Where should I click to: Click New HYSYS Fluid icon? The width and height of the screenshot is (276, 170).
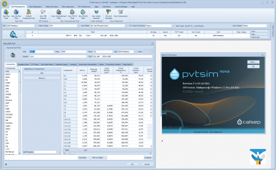point(72,12)
